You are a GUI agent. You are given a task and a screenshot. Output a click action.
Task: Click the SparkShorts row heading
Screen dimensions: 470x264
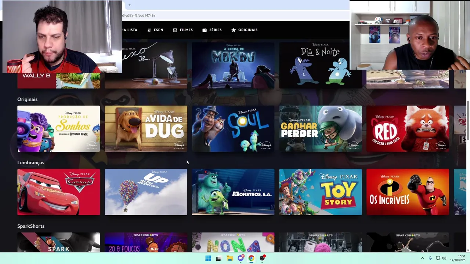31,226
